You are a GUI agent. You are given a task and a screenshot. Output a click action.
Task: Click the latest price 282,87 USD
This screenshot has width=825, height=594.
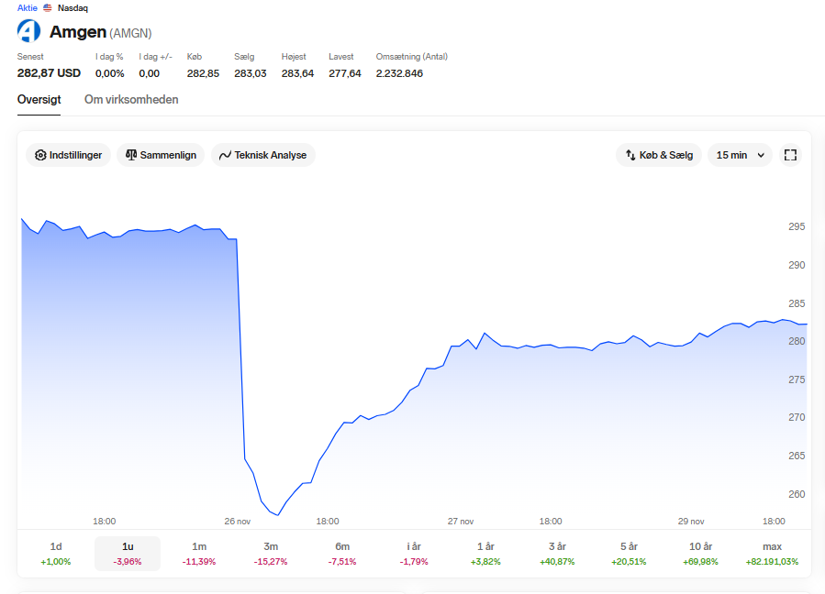pos(49,73)
